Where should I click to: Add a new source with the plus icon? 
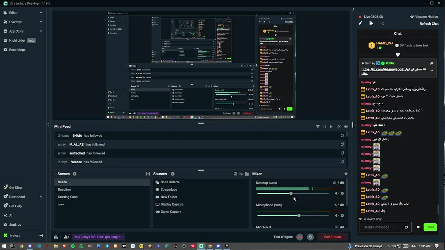pyautogui.click(x=173, y=174)
